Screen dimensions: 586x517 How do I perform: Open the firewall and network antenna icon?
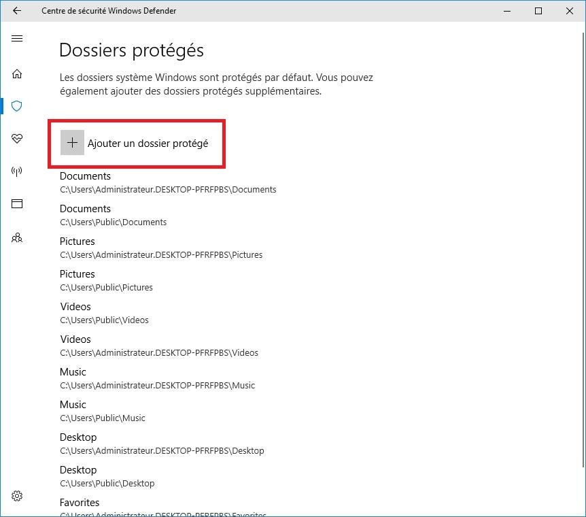pyautogui.click(x=17, y=171)
